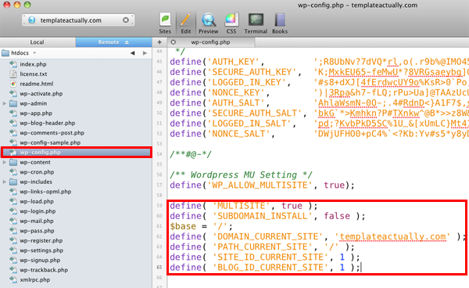
Task: Select wp-login.php file
Action: pyautogui.click(x=38, y=211)
